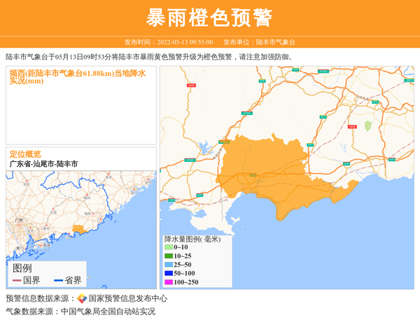Click the light blue 25~50 rainfall swatch
This screenshot has height=329, width=420.
click(x=168, y=265)
